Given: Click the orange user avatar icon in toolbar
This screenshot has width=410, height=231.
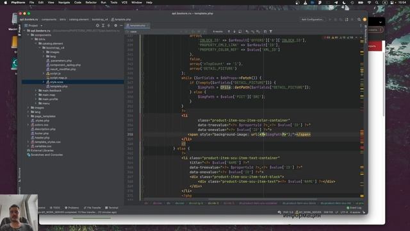Looking at the screenshot, I should coord(365,19).
